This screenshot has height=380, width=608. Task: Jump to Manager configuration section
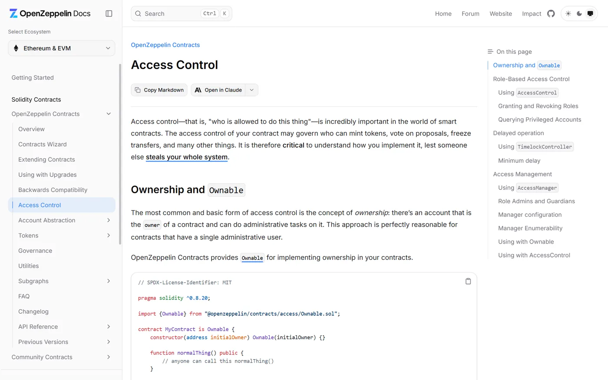(x=530, y=215)
